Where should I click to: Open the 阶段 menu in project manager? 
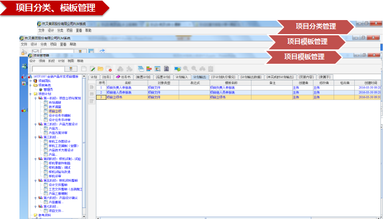tap(52, 61)
